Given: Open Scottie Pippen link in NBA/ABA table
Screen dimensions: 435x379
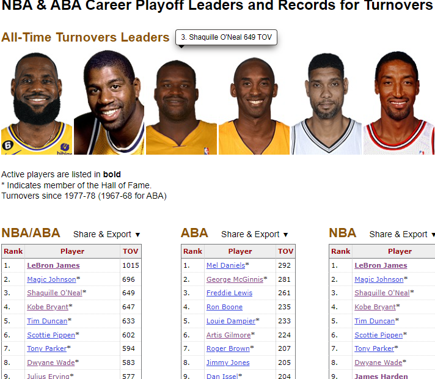Looking at the screenshot, I should 51,335.
